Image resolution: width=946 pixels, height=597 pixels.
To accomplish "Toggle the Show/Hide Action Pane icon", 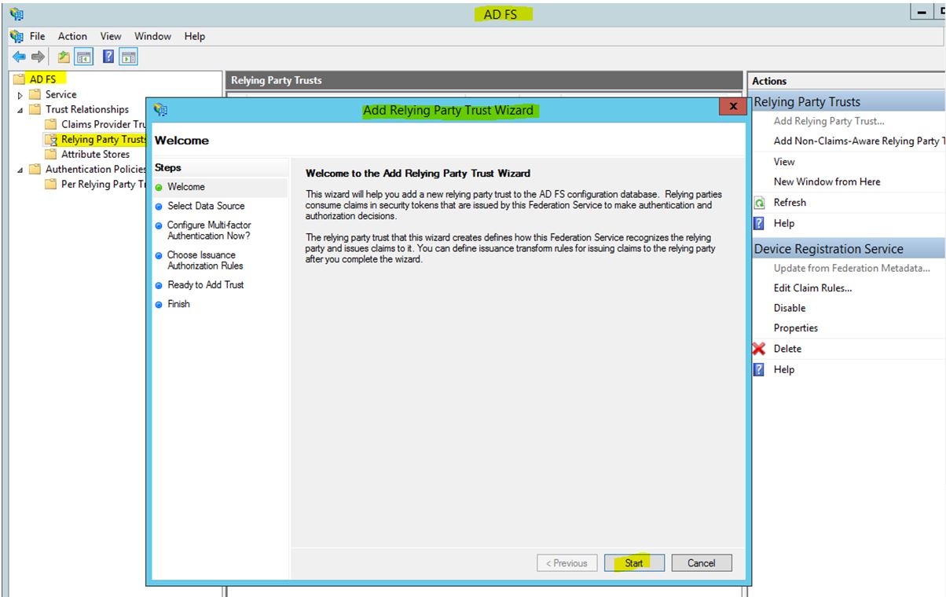I will pos(129,57).
